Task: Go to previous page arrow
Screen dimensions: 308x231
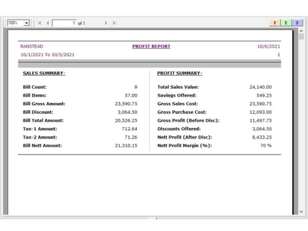Action: coord(47,23)
